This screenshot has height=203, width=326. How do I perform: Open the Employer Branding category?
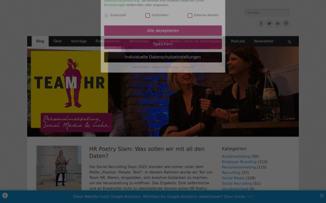[x=239, y=162]
